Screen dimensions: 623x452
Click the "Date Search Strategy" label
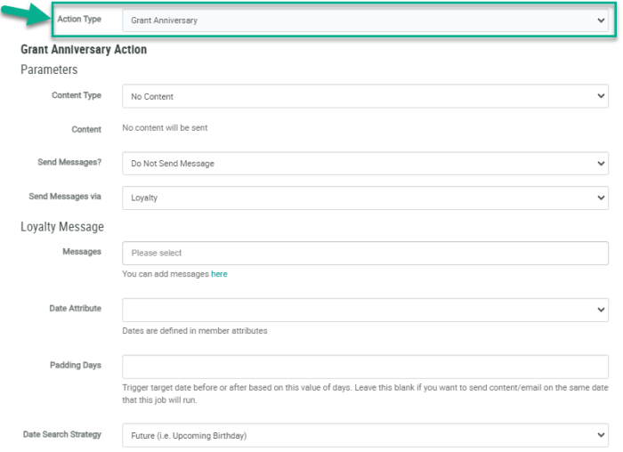[x=62, y=434]
